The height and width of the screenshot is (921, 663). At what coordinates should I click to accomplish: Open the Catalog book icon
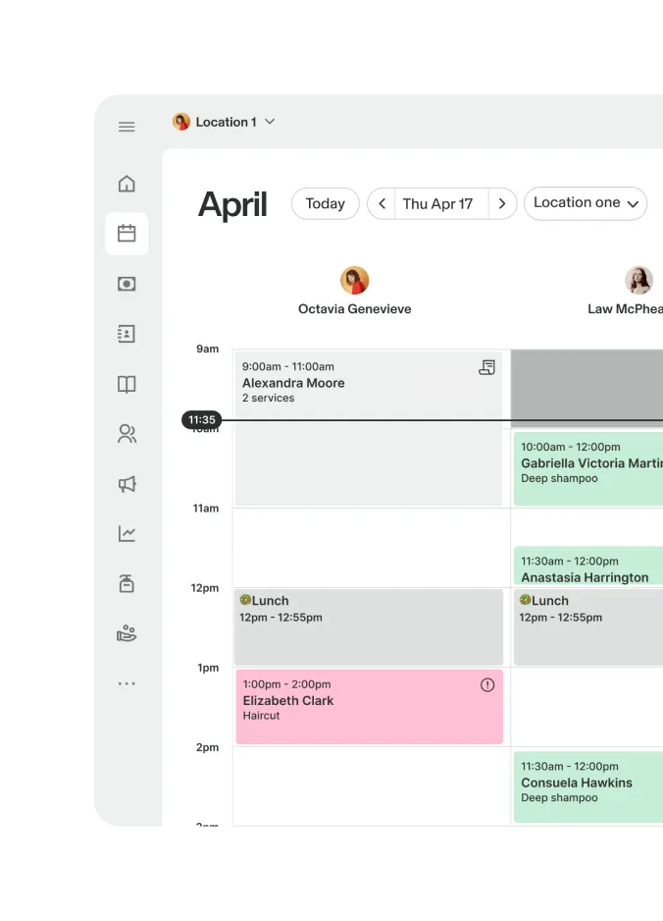127,384
